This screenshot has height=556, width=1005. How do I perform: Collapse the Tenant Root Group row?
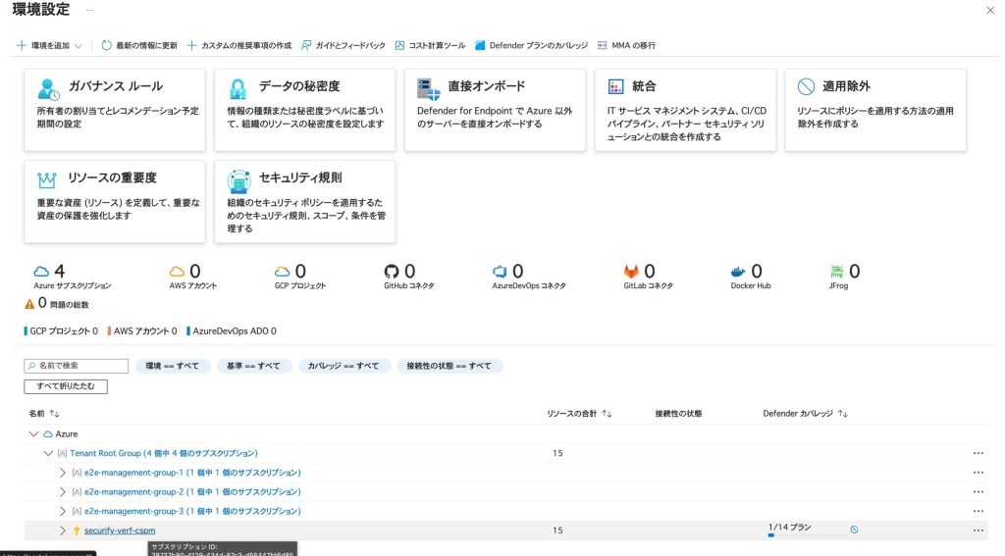[x=48, y=453]
